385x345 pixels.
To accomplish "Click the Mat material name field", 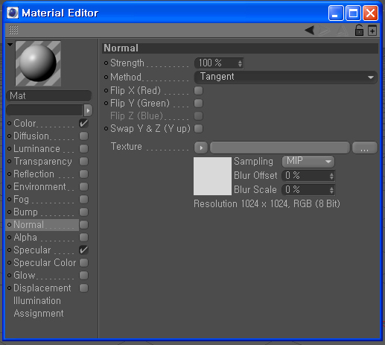I will point(48,96).
